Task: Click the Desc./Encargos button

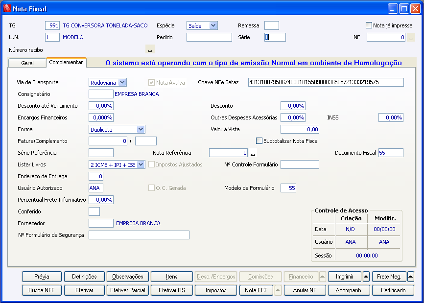Action: (x=216, y=277)
